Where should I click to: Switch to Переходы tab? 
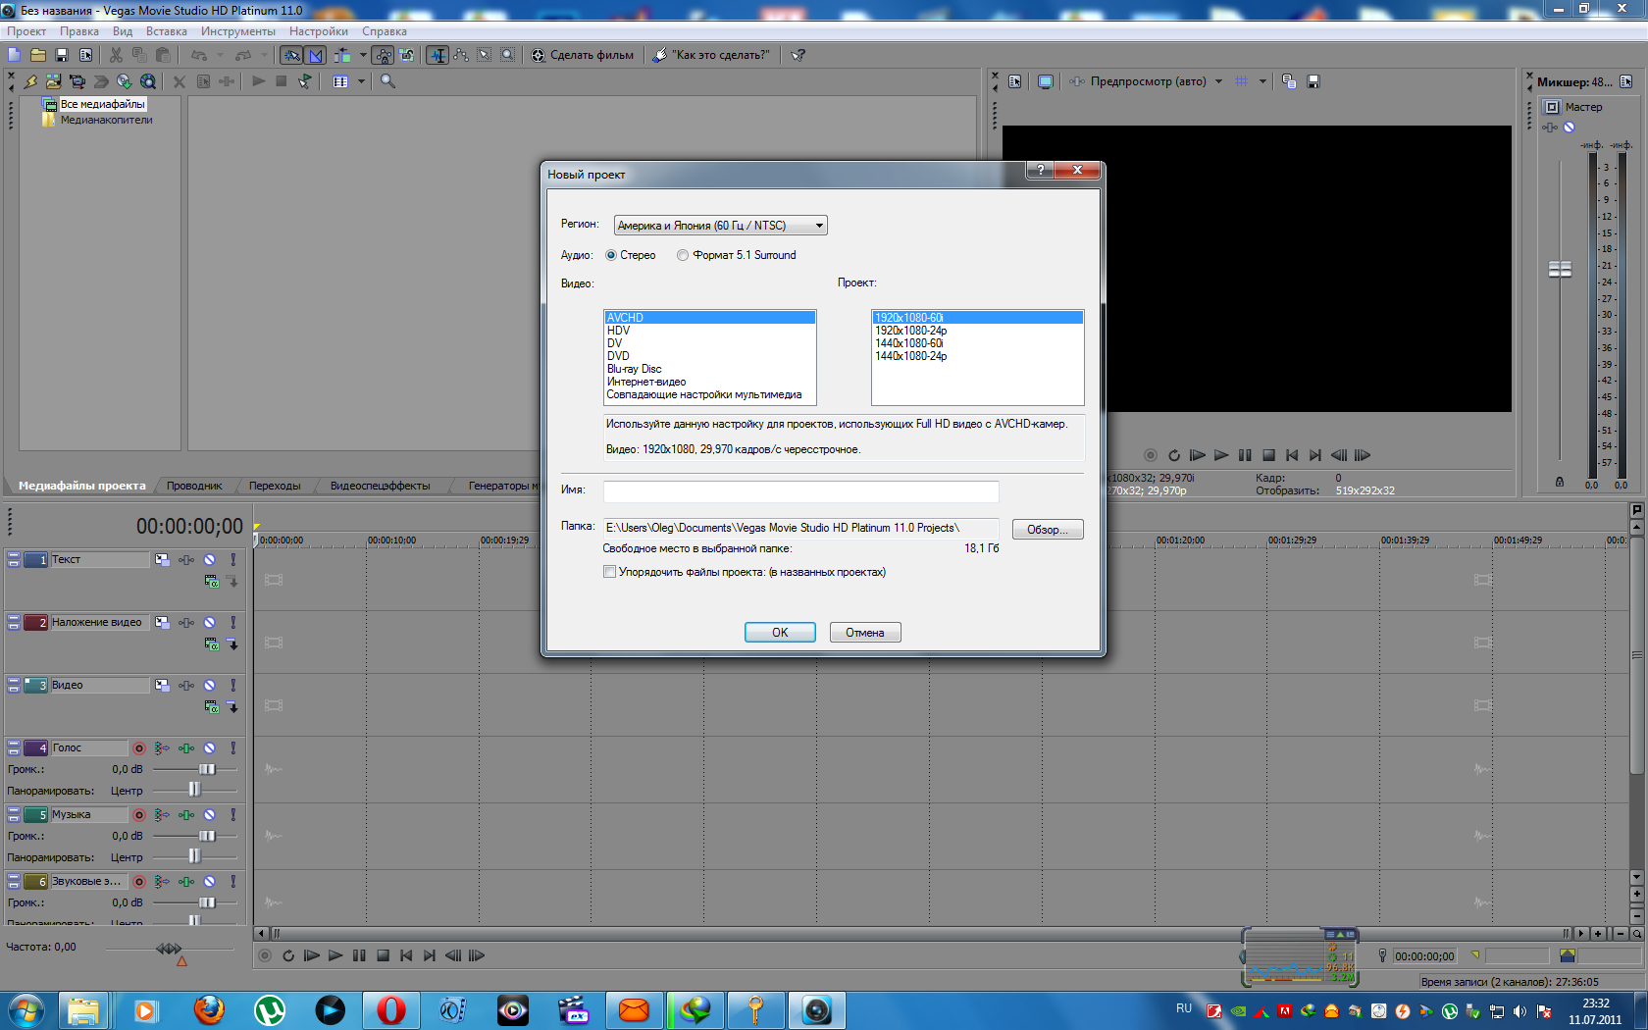click(275, 486)
